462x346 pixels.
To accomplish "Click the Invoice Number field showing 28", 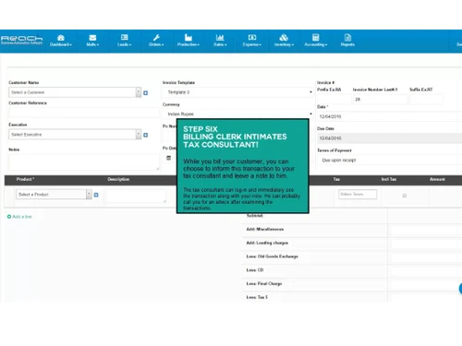I will click(380, 100).
